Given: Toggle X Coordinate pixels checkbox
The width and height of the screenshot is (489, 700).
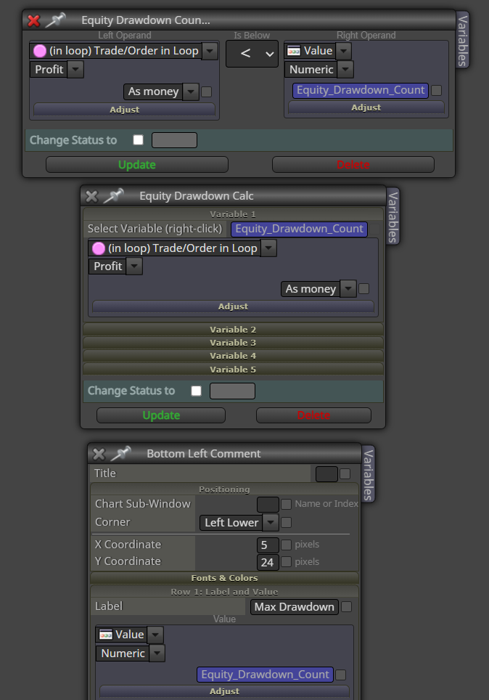Looking at the screenshot, I should point(287,545).
